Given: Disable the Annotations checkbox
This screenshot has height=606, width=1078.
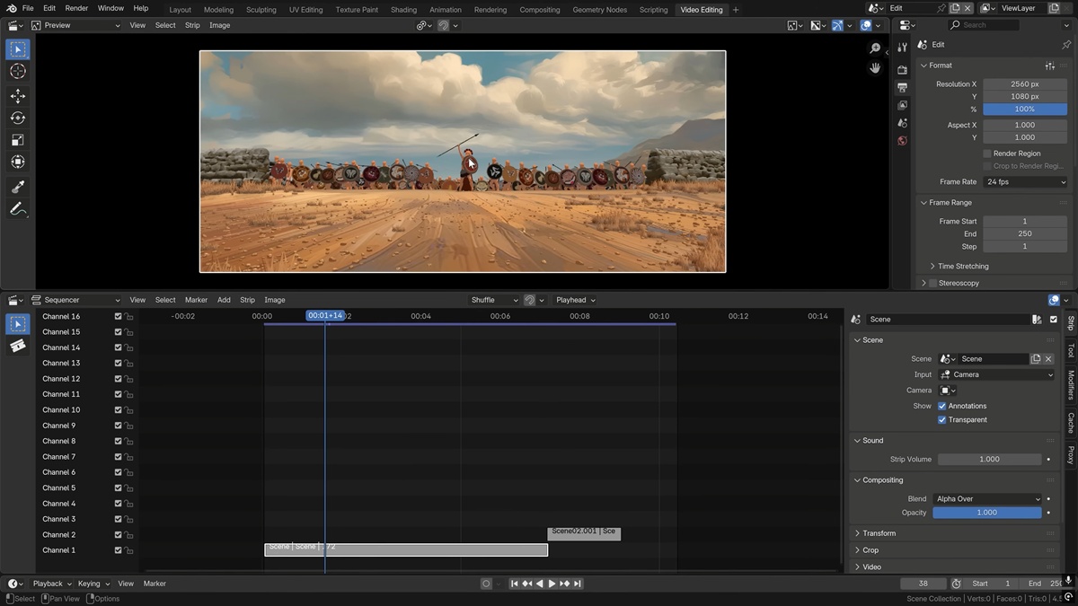Looking at the screenshot, I should [x=941, y=406].
